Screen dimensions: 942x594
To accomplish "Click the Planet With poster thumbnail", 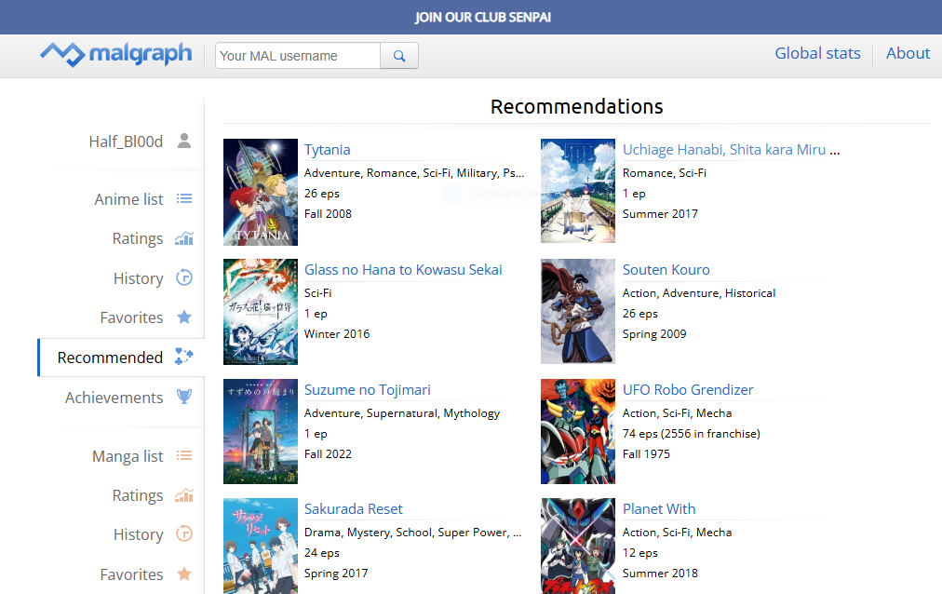I will (x=578, y=546).
